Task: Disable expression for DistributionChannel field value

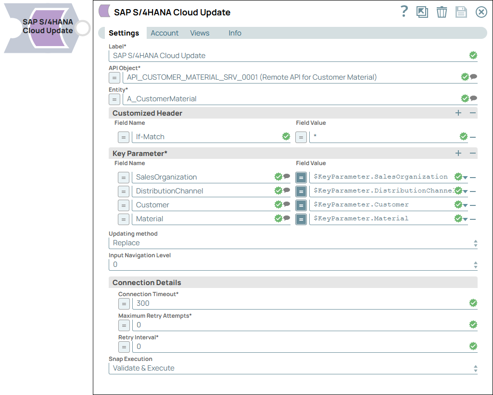Action: [x=301, y=191]
